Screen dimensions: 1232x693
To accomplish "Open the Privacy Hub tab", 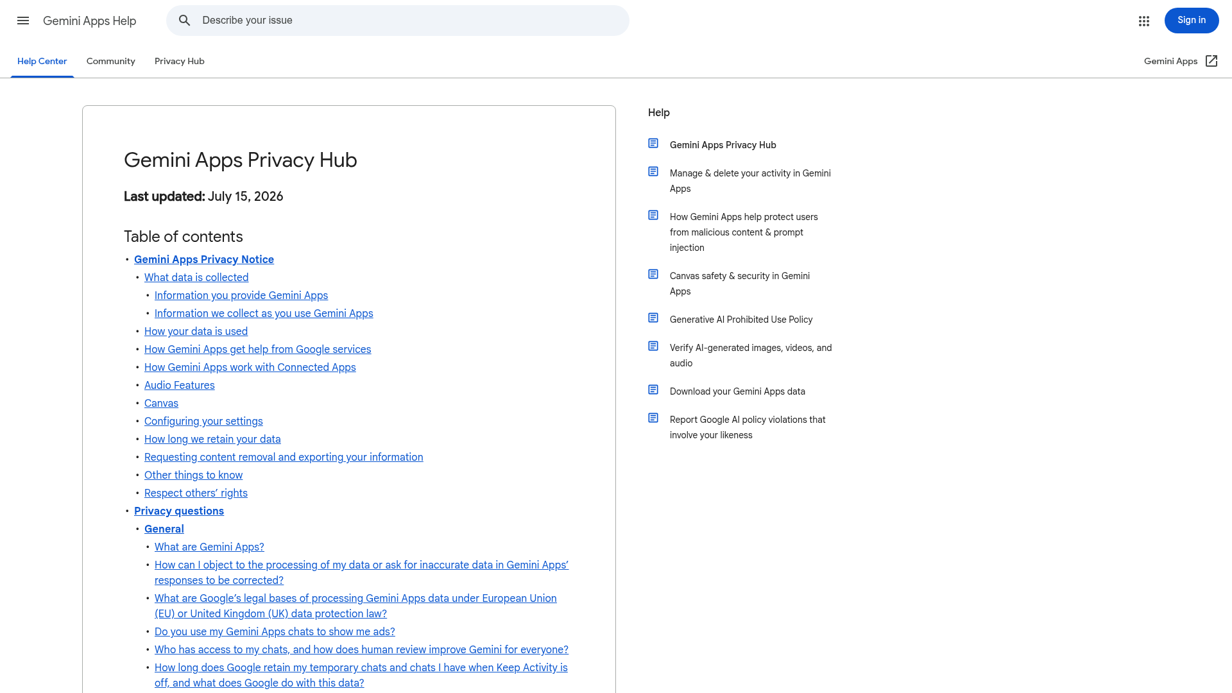I will pos(180,62).
